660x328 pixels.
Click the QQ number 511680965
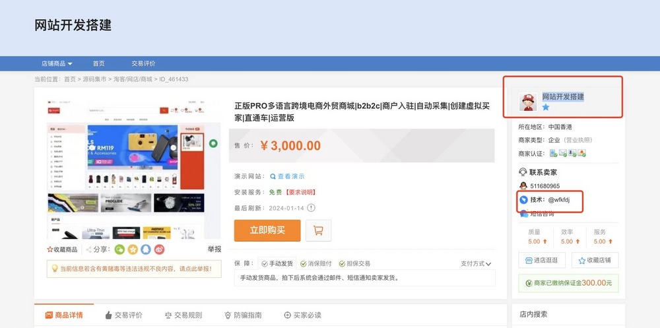coord(545,185)
